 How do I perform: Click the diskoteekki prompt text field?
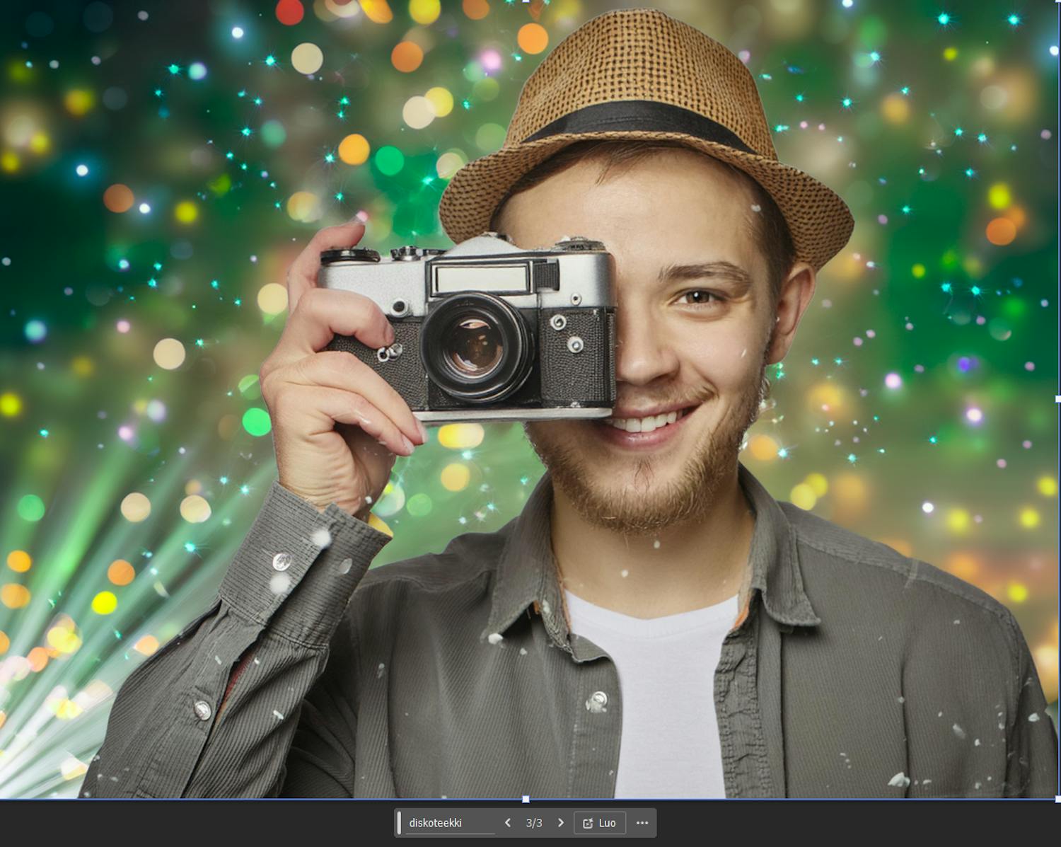(x=449, y=823)
